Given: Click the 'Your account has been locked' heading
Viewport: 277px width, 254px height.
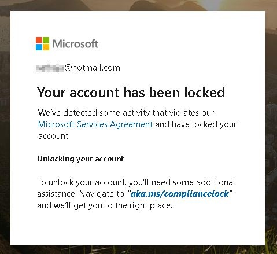Looking at the screenshot, I should pos(131,93).
